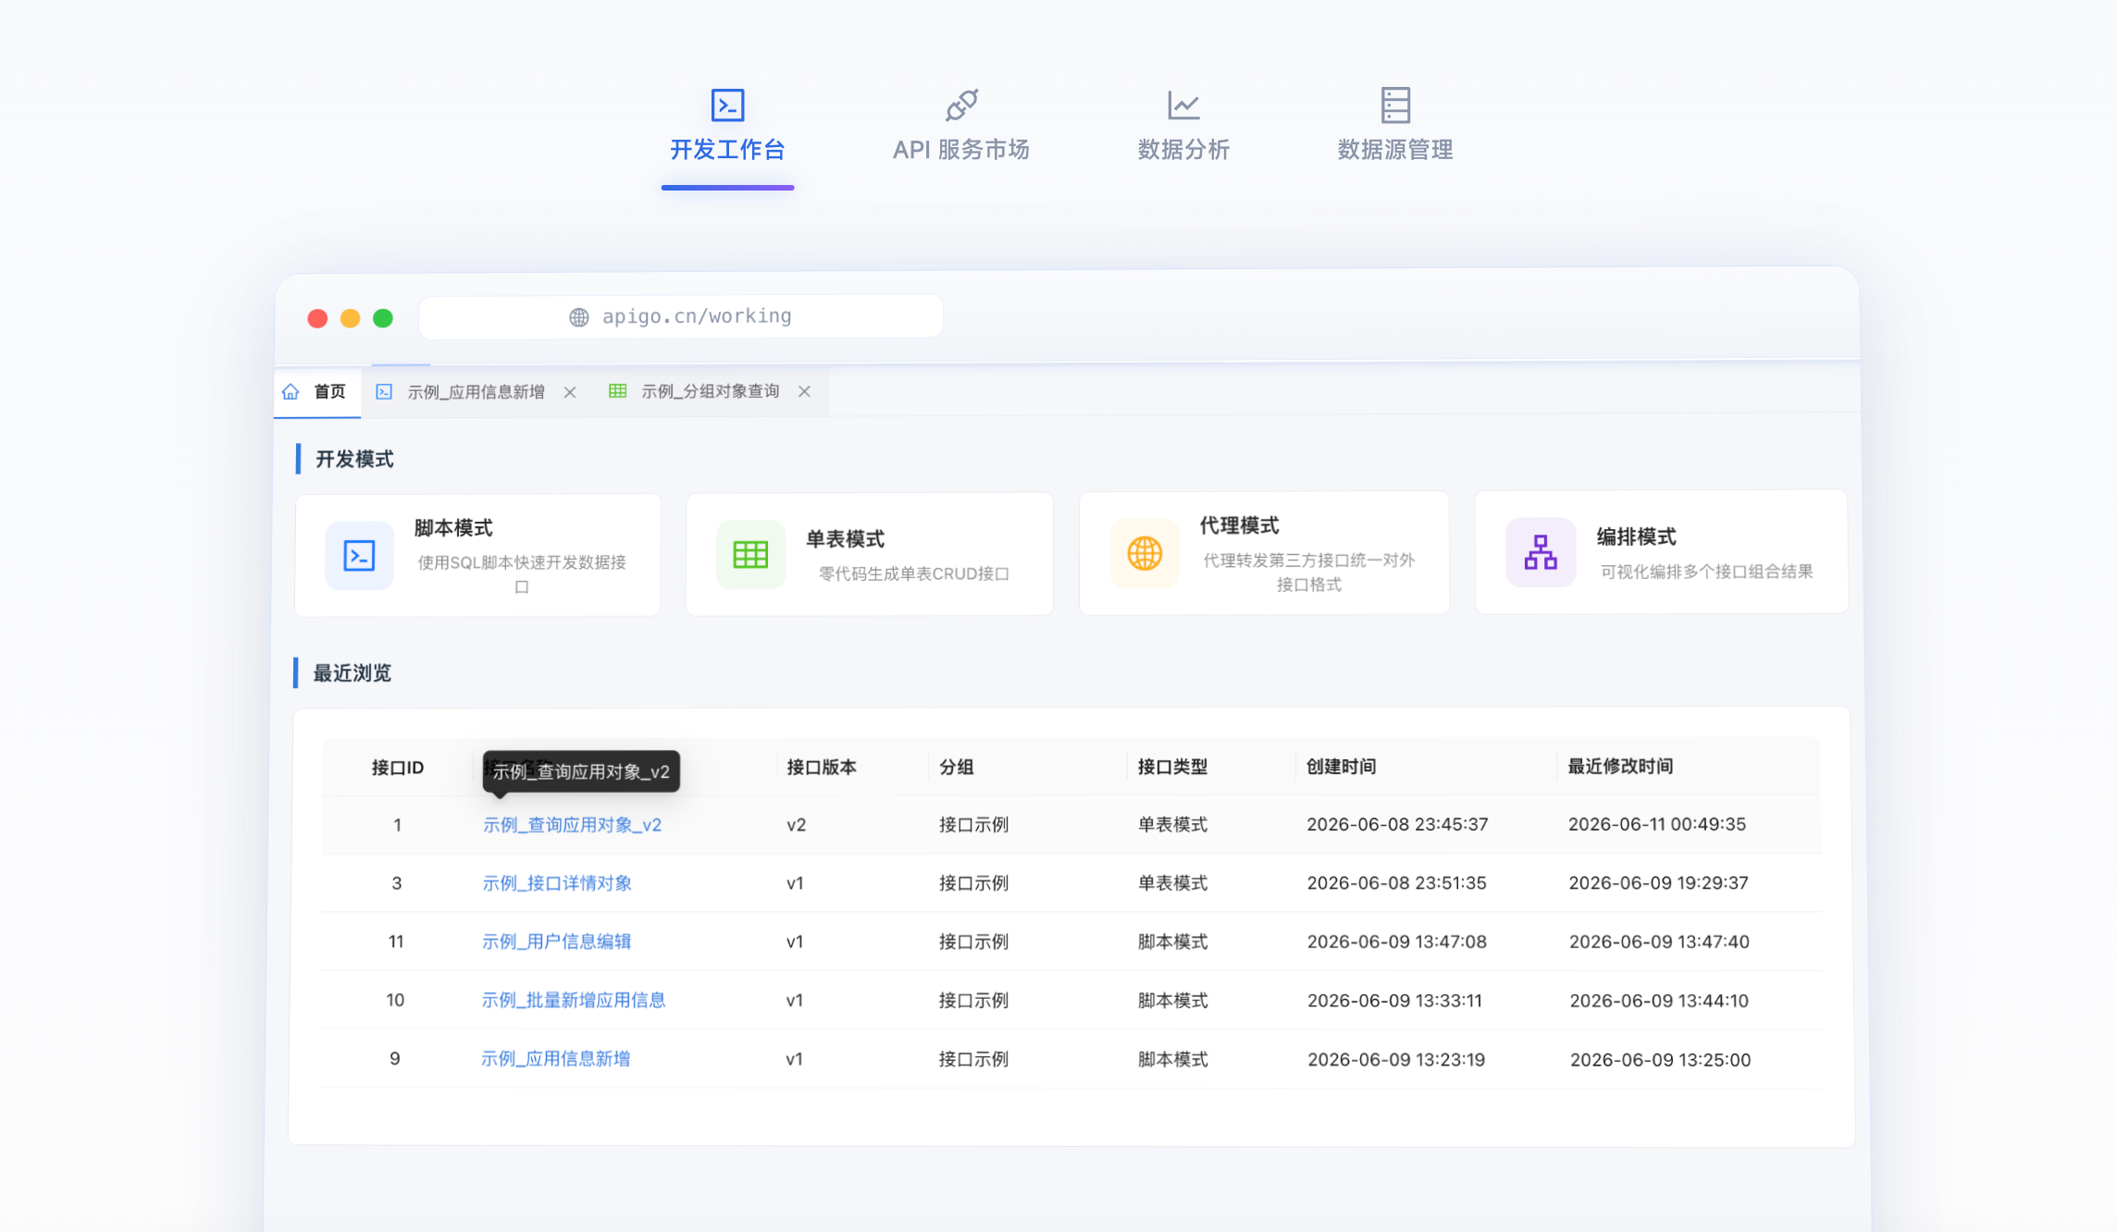Click the 数据分析 chart icon

(x=1183, y=105)
